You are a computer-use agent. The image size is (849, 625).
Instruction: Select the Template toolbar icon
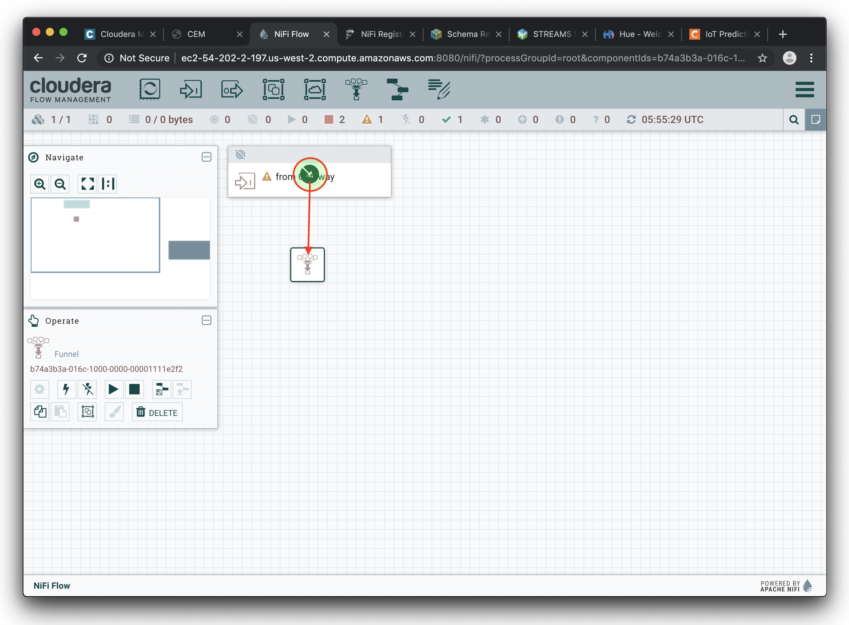397,89
